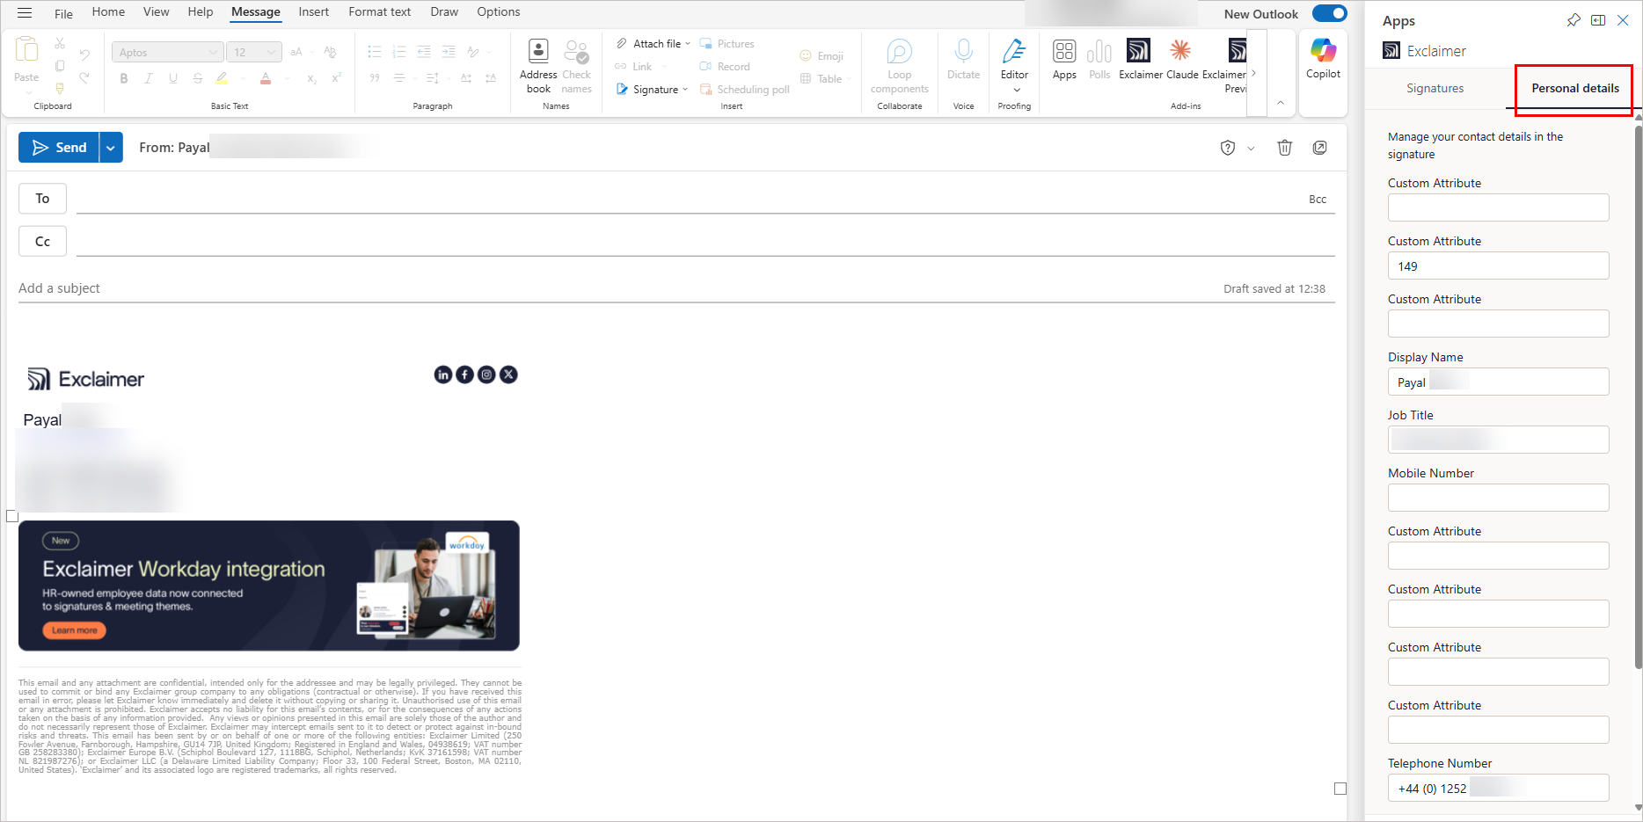
Task: Open the text highlight color tool
Action: (x=223, y=78)
